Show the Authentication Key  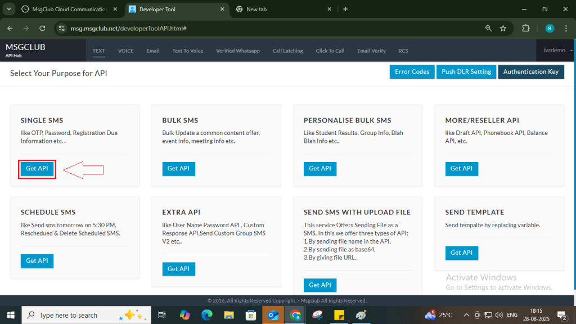(531, 71)
